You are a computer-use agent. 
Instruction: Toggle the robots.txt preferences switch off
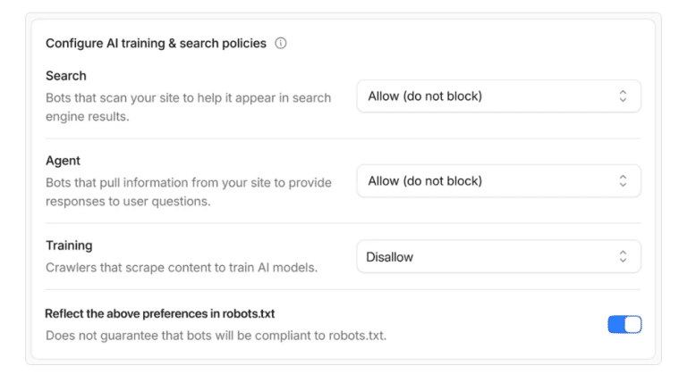click(x=624, y=325)
